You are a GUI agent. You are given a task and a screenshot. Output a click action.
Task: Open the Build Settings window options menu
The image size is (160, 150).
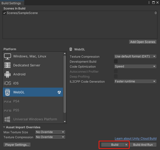149,2
